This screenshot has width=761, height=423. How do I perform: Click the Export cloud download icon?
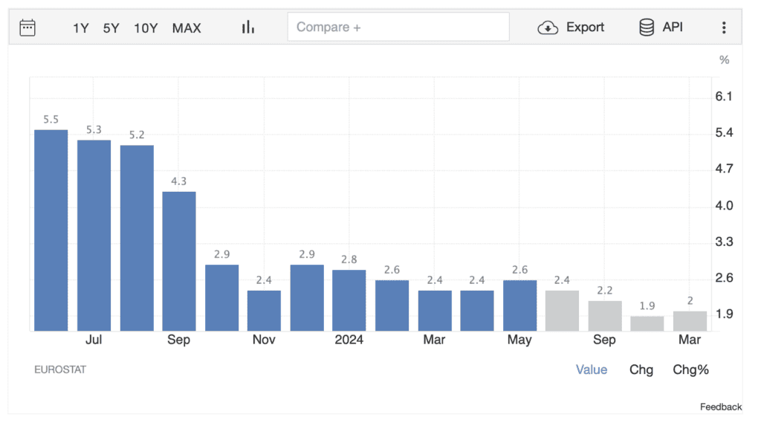548,28
